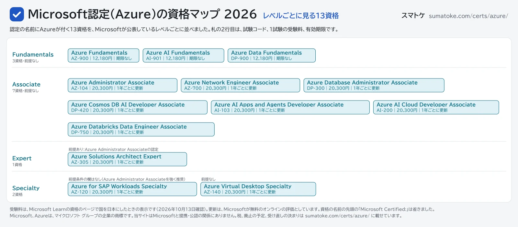Viewport: 518px width, 227px height.
Task: Click the '前提なし' note above AZ-140
Action: 208,179
